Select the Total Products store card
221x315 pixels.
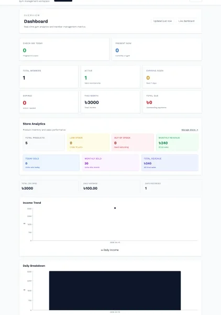click(43, 142)
